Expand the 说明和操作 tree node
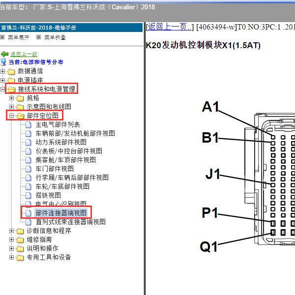This screenshot has height=295, width=295. [11, 248]
